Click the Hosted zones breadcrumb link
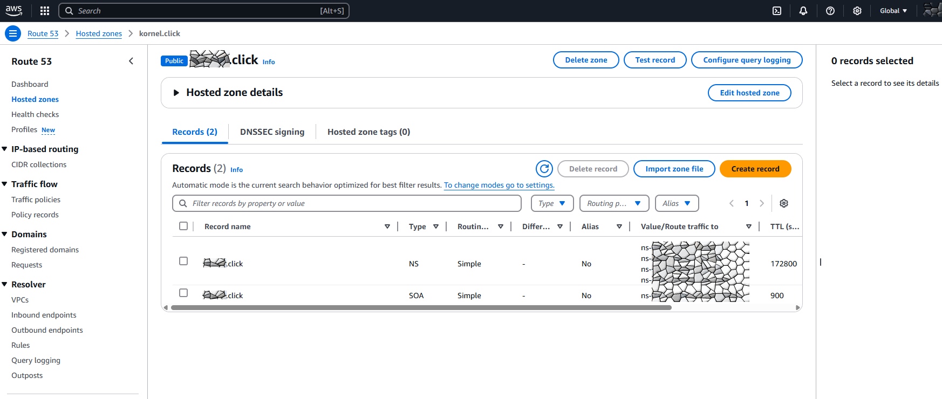Image resolution: width=942 pixels, height=399 pixels. click(99, 33)
